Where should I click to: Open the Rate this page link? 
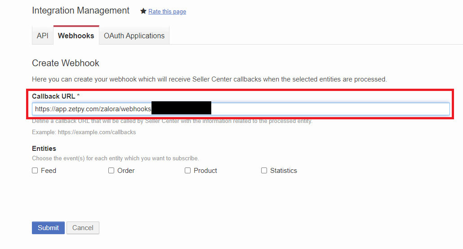point(167,12)
